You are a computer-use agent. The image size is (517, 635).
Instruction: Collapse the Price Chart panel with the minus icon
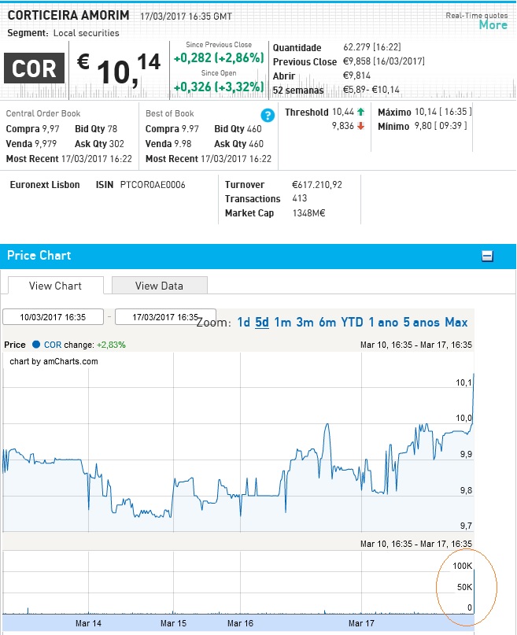pos(487,256)
